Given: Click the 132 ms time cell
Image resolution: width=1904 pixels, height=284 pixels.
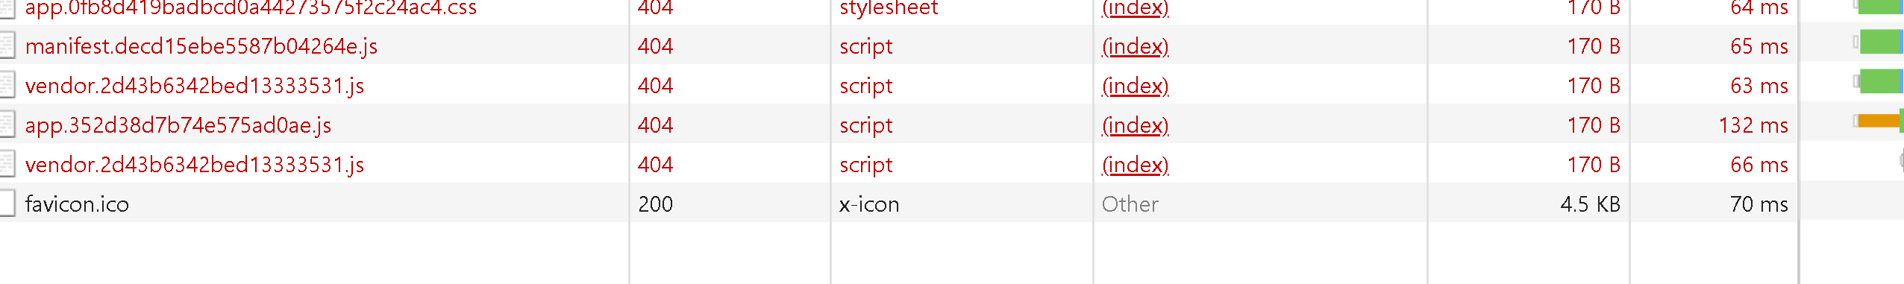Looking at the screenshot, I should pos(1753,125).
